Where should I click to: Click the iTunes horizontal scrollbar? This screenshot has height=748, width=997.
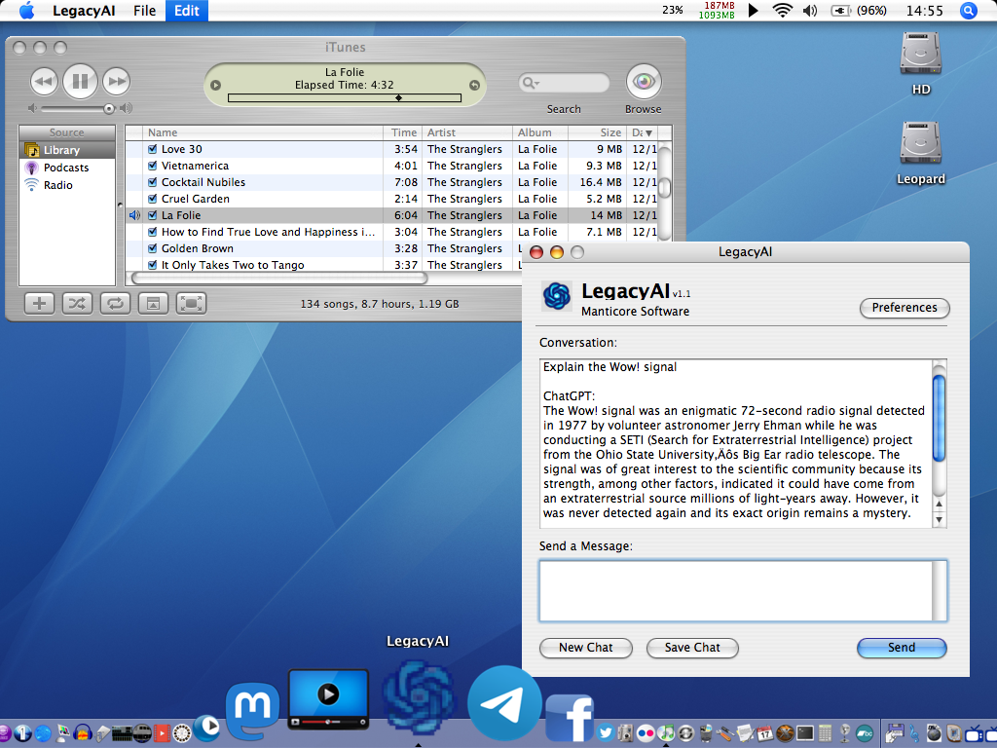point(279,278)
